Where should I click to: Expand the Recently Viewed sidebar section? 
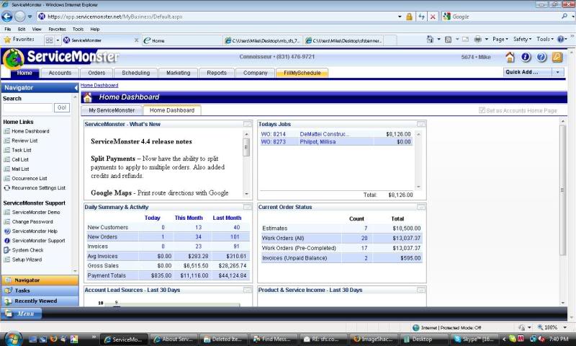pos(35,301)
